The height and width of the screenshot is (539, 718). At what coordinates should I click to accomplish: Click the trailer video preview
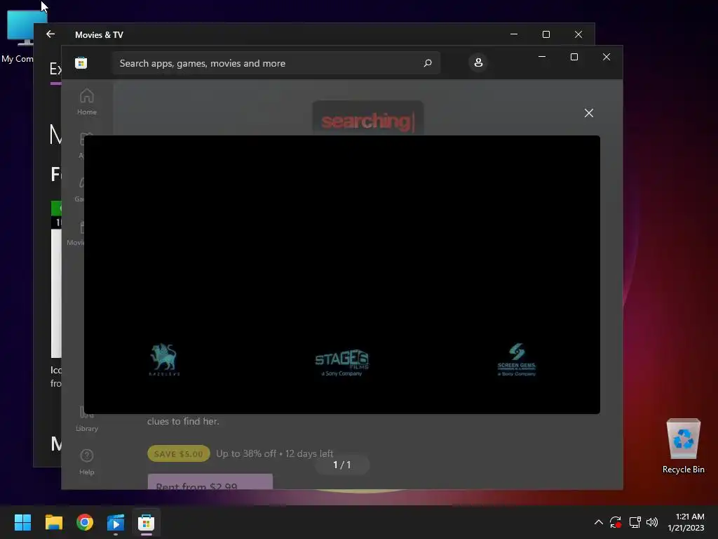(341, 274)
